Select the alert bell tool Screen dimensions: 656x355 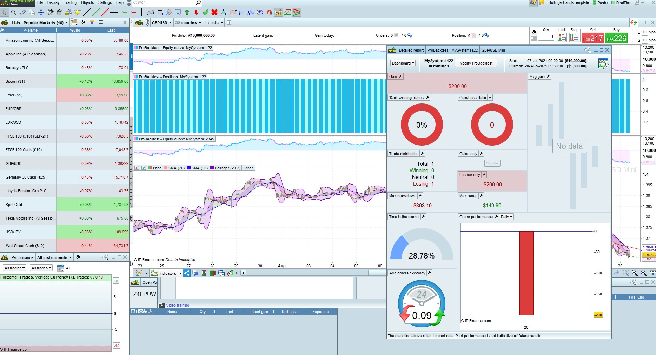78,13
